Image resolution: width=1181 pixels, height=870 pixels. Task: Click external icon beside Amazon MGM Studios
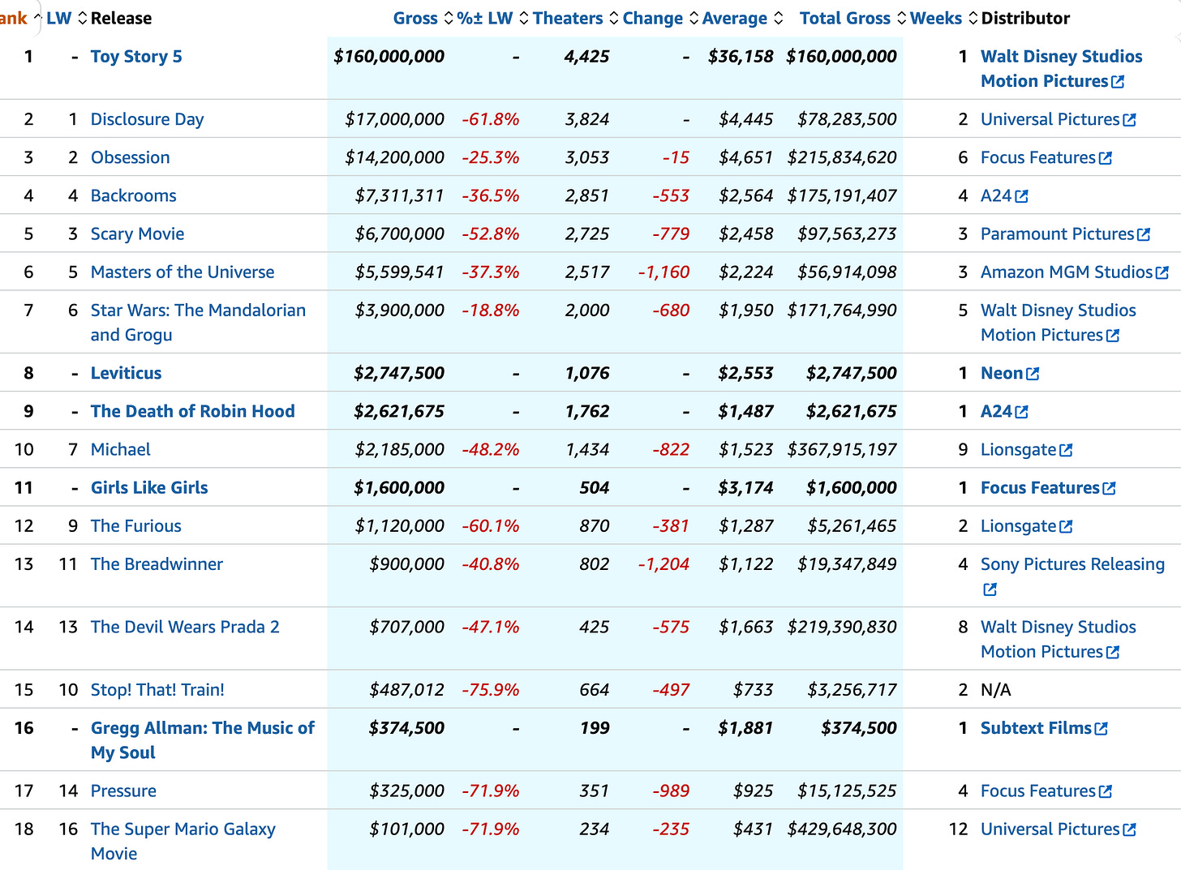pos(1162,272)
